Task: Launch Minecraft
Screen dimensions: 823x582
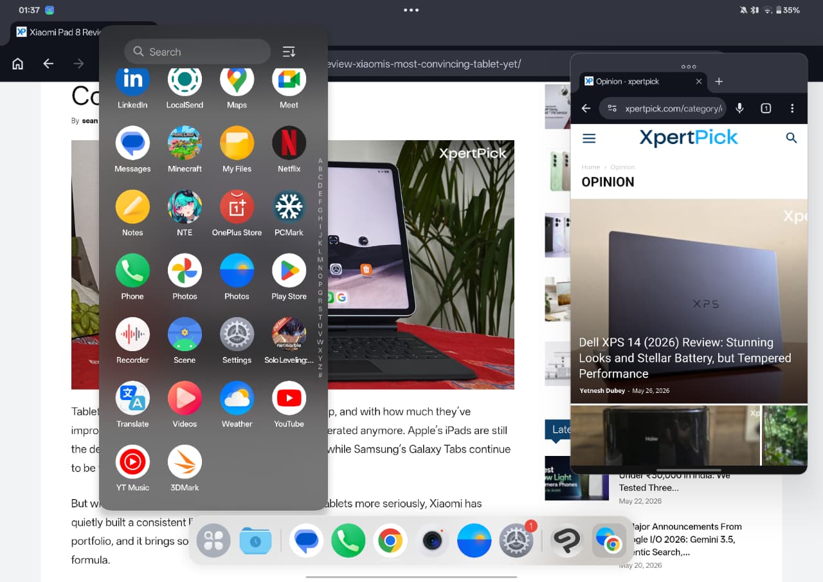Action: [185, 143]
